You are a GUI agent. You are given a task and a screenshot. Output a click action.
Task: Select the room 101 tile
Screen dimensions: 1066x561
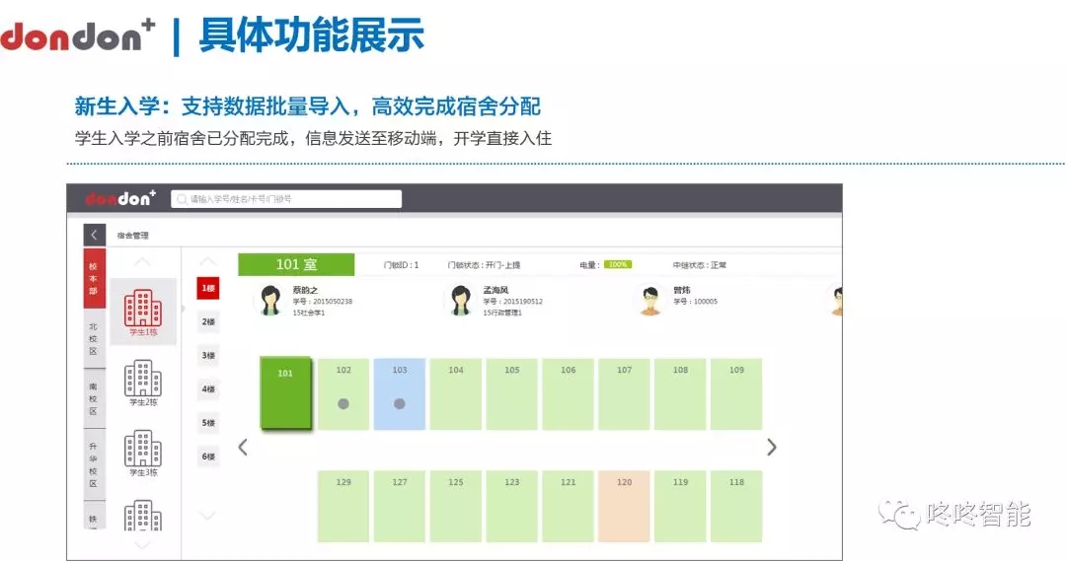tap(285, 392)
